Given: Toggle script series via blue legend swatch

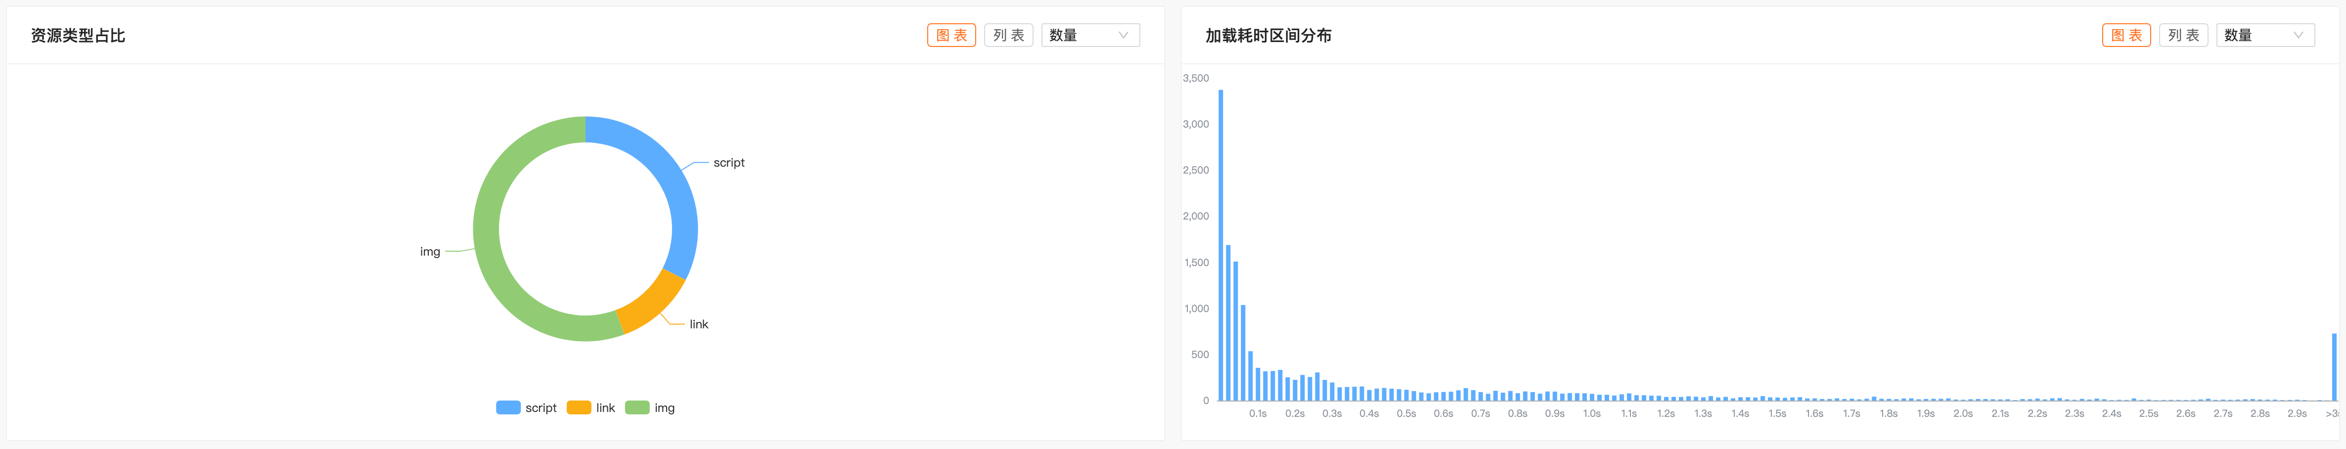Looking at the screenshot, I should tap(508, 408).
